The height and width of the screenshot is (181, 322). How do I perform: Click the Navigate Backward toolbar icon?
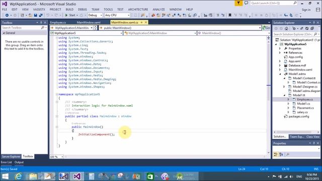pyautogui.click(x=7, y=15)
